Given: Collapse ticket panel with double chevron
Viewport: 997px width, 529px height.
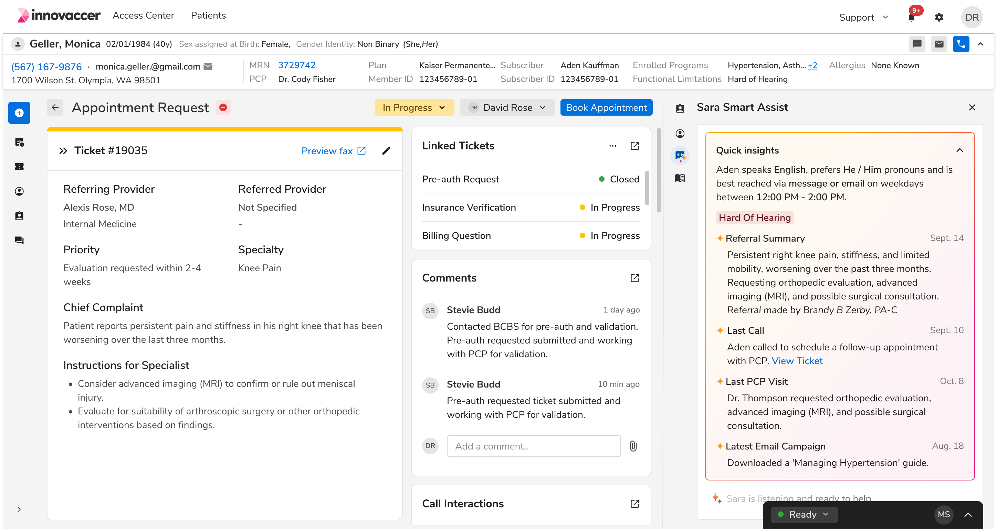Looking at the screenshot, I should coord(63,151).
